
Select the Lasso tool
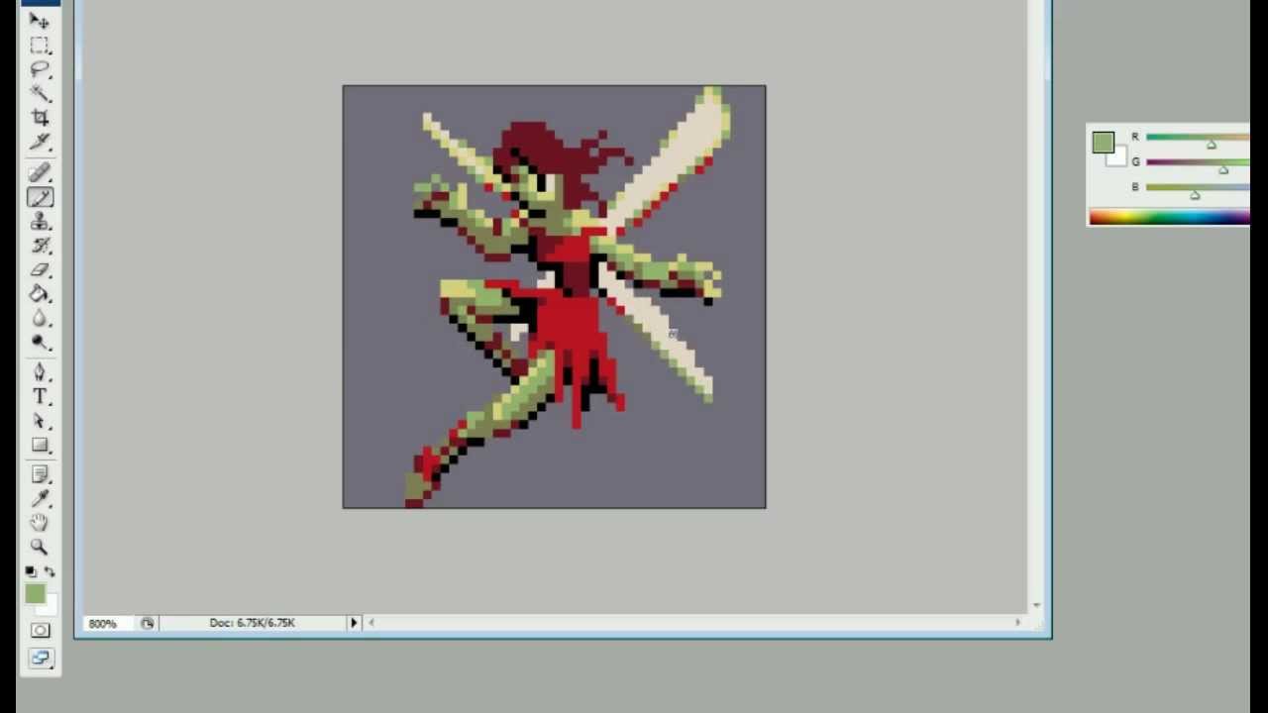point(40,69)
